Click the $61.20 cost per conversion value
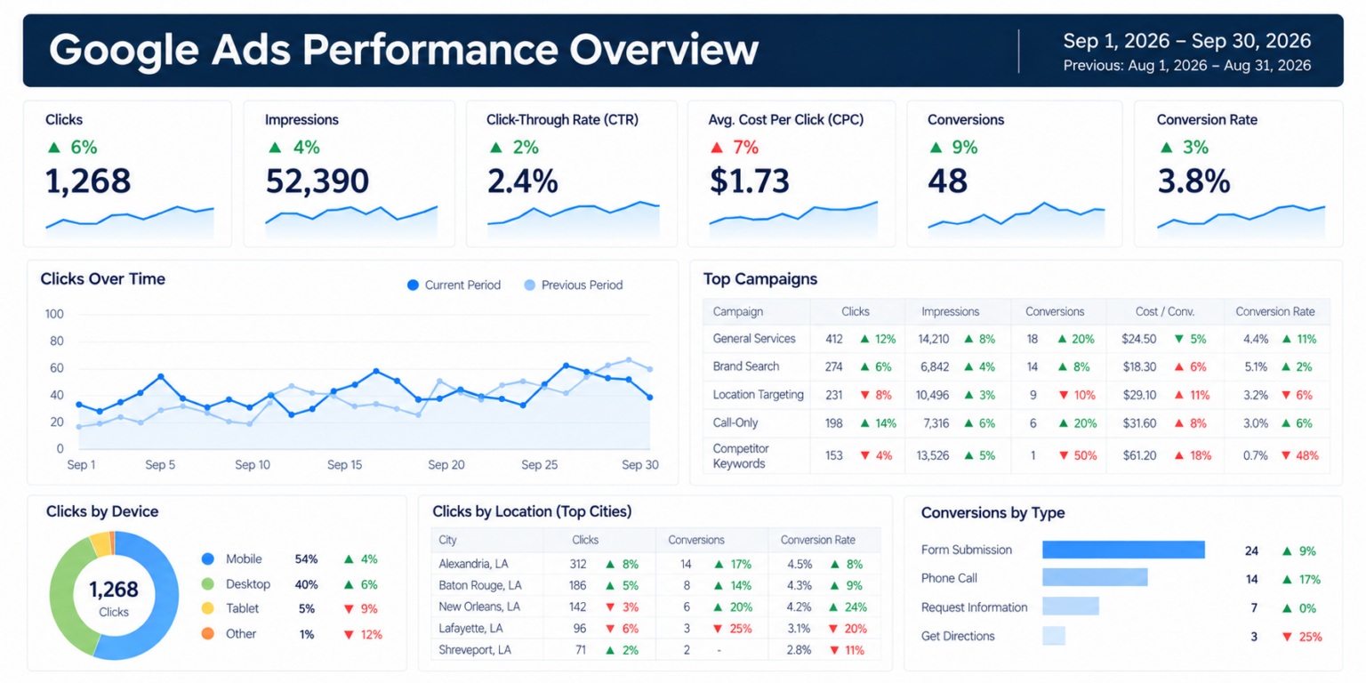Viewport: 1366px width, 683px height. click(1139, 455)
